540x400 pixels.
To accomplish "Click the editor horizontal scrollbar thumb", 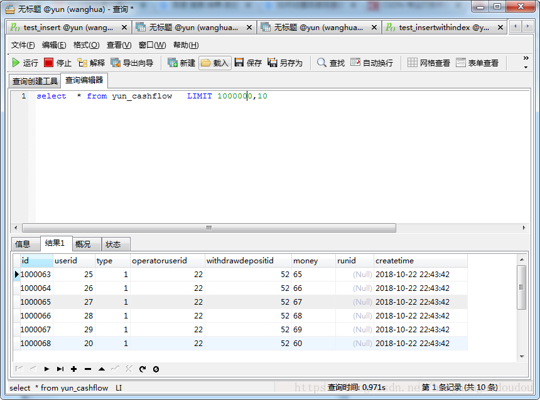I will tap(209, 228).
